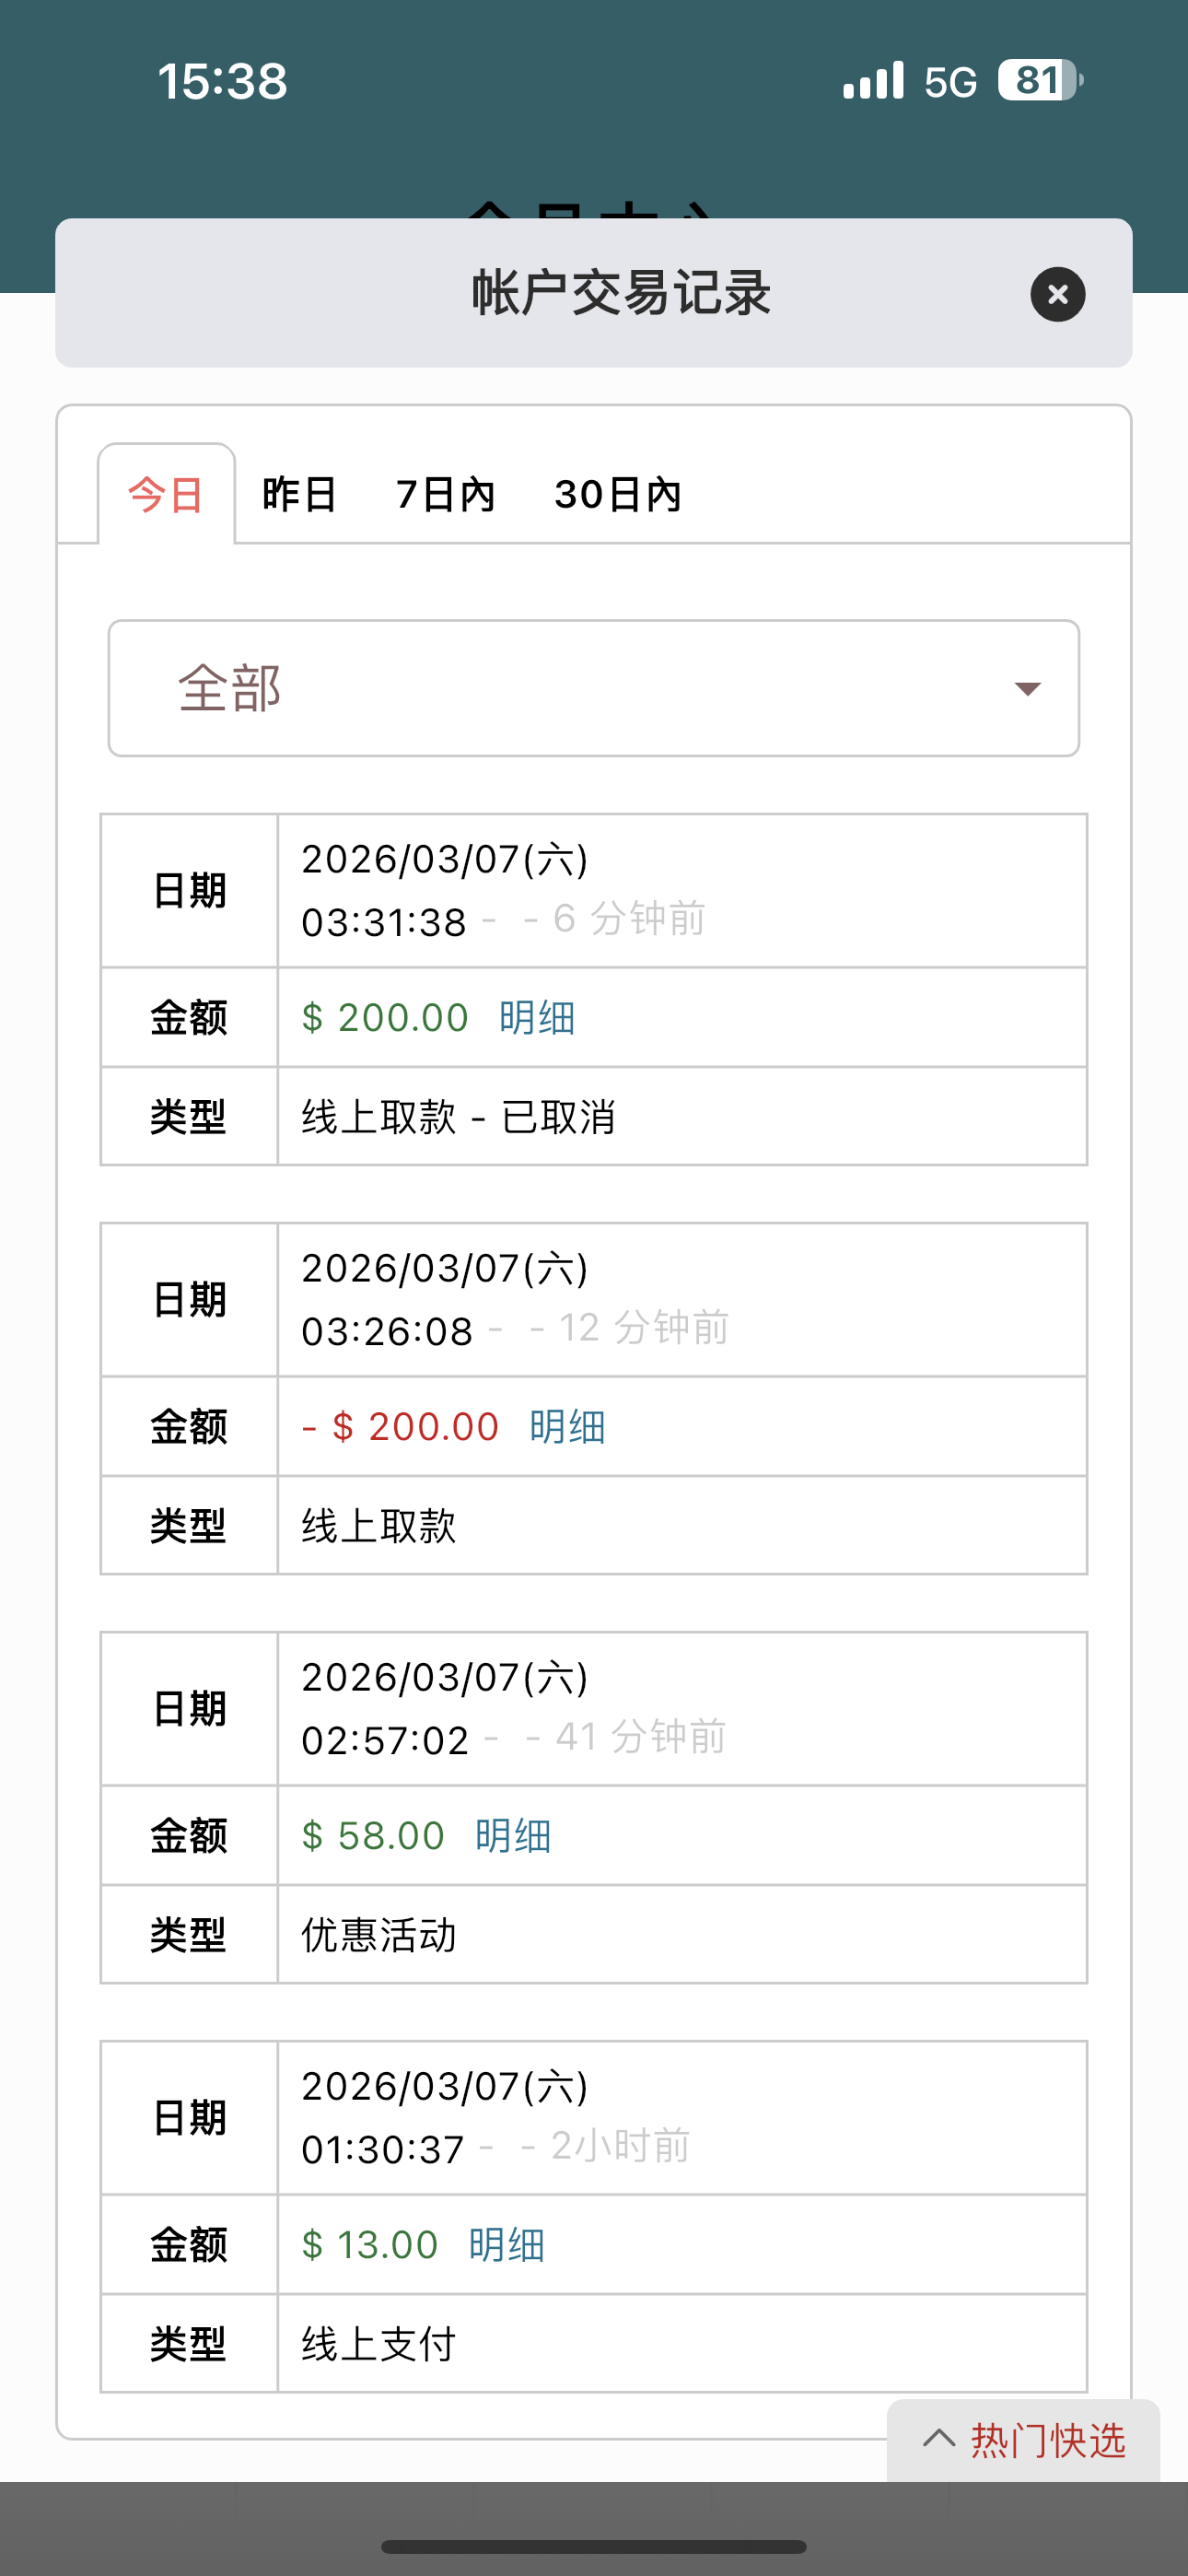Image resolution: width=1188 pixels, height=2576 pixels.
Task: Tap the red - $ 200.00 amount
Action: 400,1427
